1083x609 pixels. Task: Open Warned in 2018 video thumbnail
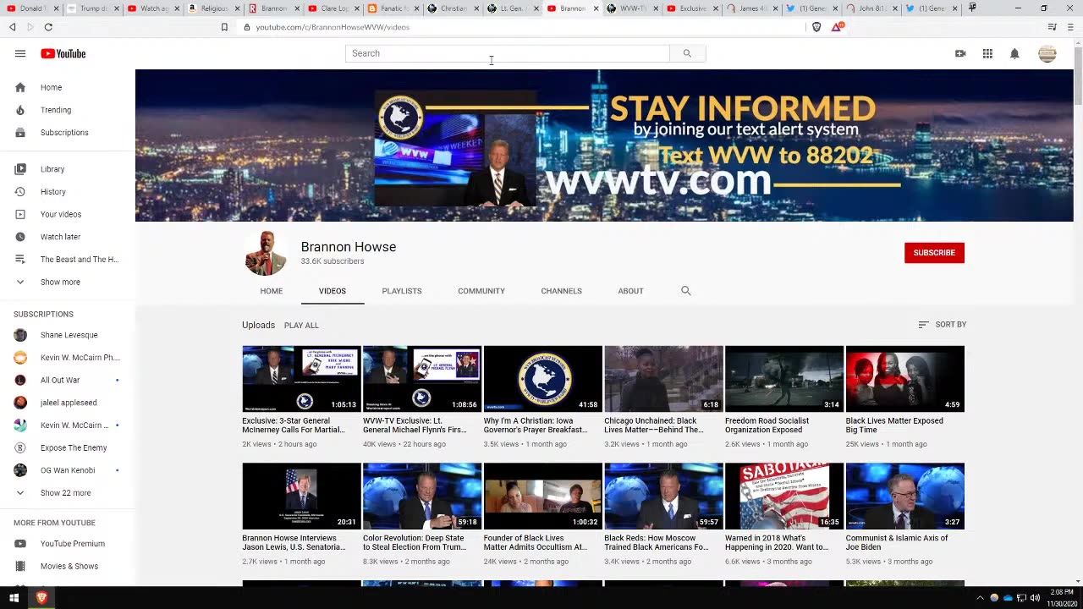(784, 497)
